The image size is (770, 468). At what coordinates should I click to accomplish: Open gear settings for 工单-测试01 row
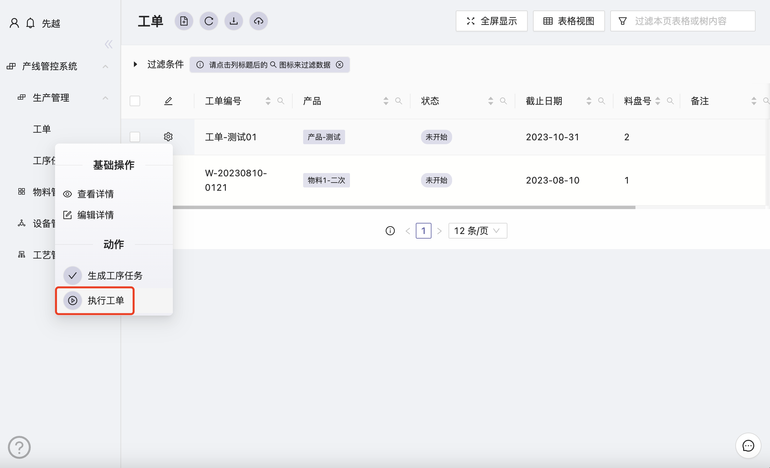click(x=168, y=137)
